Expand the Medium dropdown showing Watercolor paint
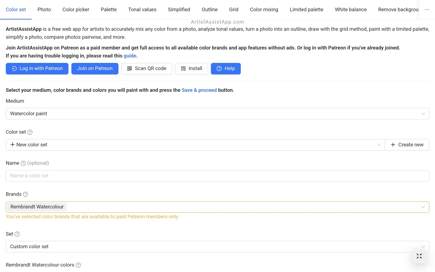The image size is (435, 272). tap(217, 114)
